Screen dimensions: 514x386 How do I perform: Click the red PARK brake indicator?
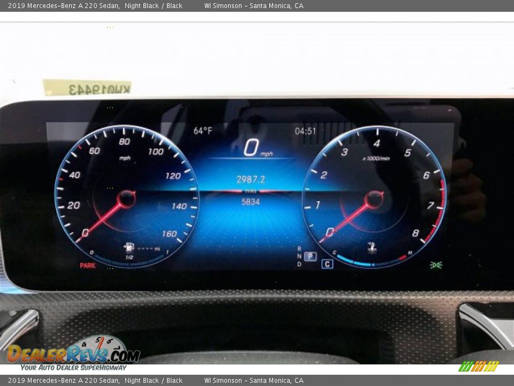88,265
